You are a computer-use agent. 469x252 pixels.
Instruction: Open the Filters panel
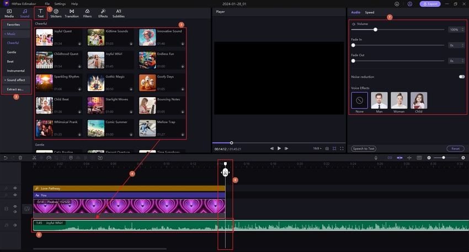coord(87,13)
